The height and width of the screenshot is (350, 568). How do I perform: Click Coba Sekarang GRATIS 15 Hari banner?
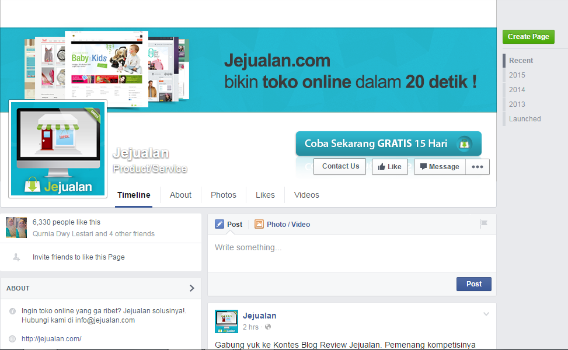click(388, 143)
